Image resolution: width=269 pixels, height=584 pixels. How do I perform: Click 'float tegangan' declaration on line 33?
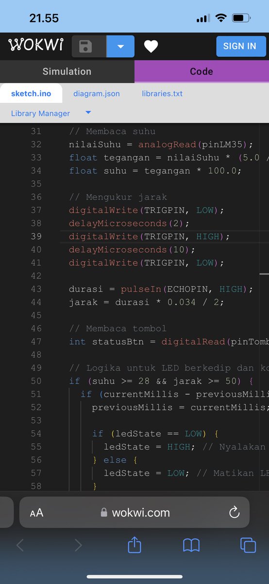click(x=109, y=158)
